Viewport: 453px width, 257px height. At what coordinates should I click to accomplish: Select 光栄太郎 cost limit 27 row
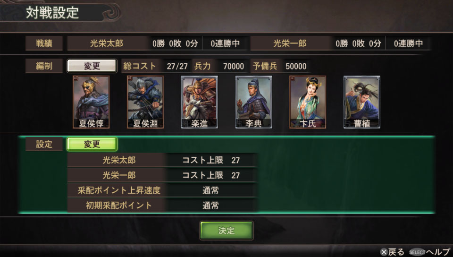[162, 160]
